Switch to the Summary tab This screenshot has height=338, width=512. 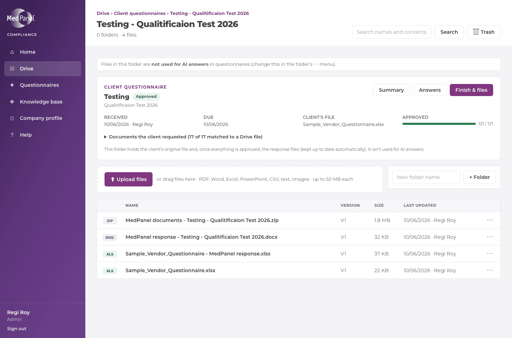tap(391, 90)
